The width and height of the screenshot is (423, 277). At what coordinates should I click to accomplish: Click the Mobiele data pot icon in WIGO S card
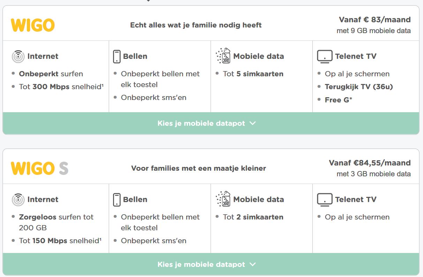(x=223, y=199)
